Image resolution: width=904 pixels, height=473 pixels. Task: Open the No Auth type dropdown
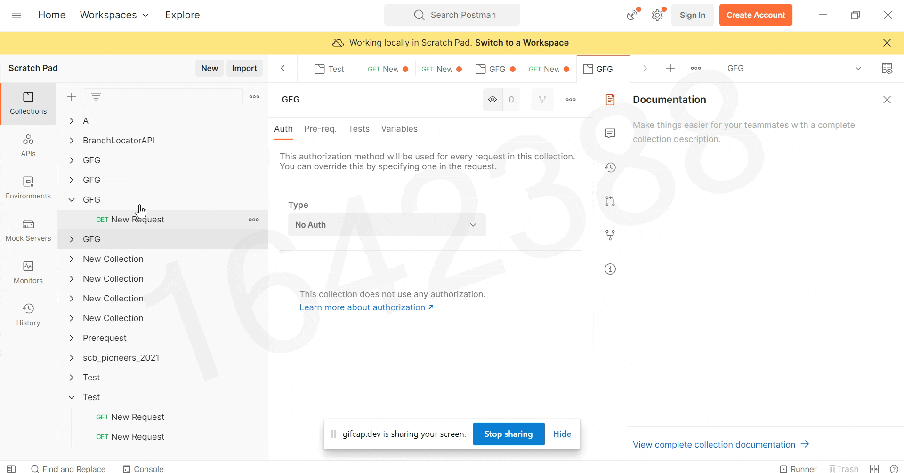[387, 225]
